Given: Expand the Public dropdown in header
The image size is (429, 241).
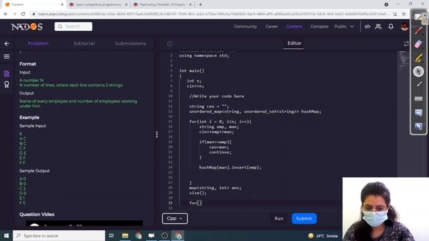Looking at the screenshot, I should [x=344, y=27].
